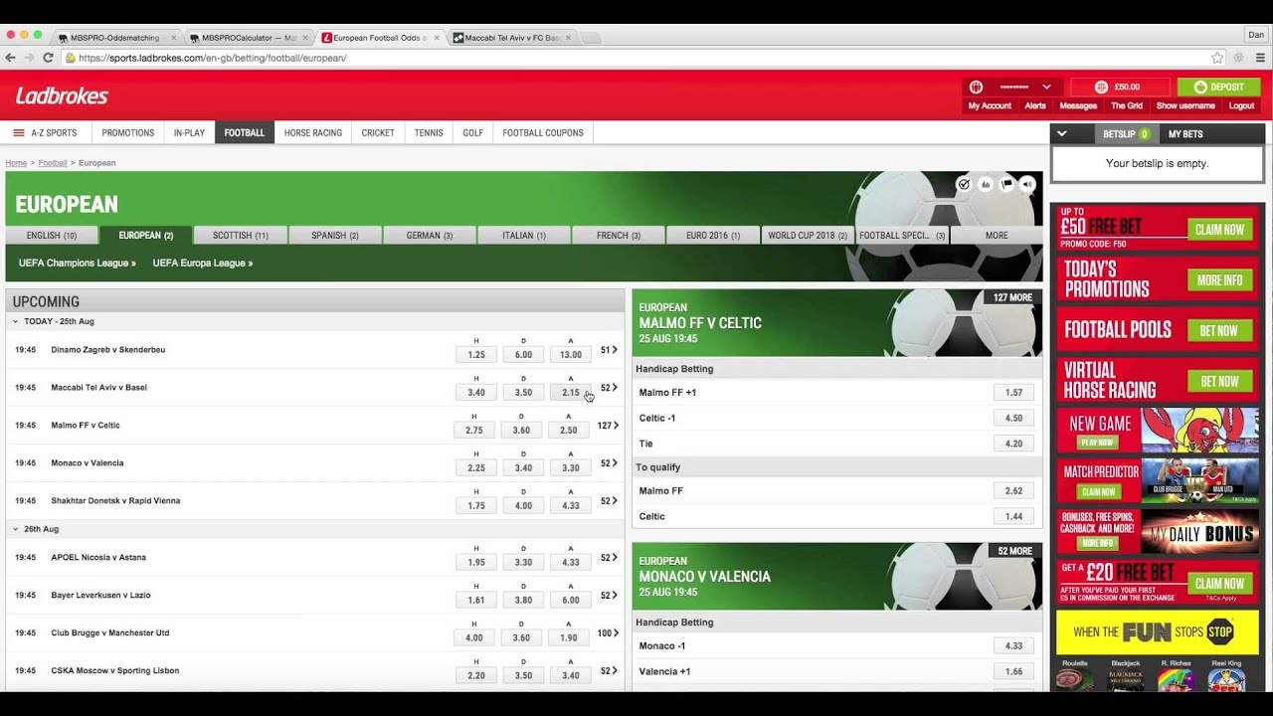Click the Ladbrokes logo
Image resolution: width=1273 pixels, height=716 pixels.
(62, 96)
